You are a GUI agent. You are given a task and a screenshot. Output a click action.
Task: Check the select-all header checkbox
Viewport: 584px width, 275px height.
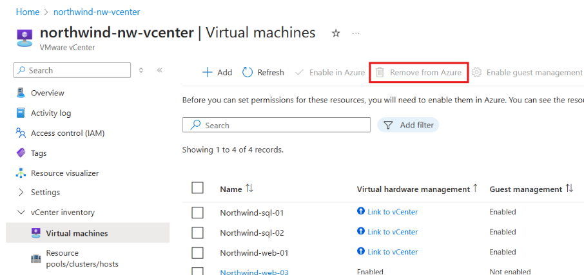point(198,188)
